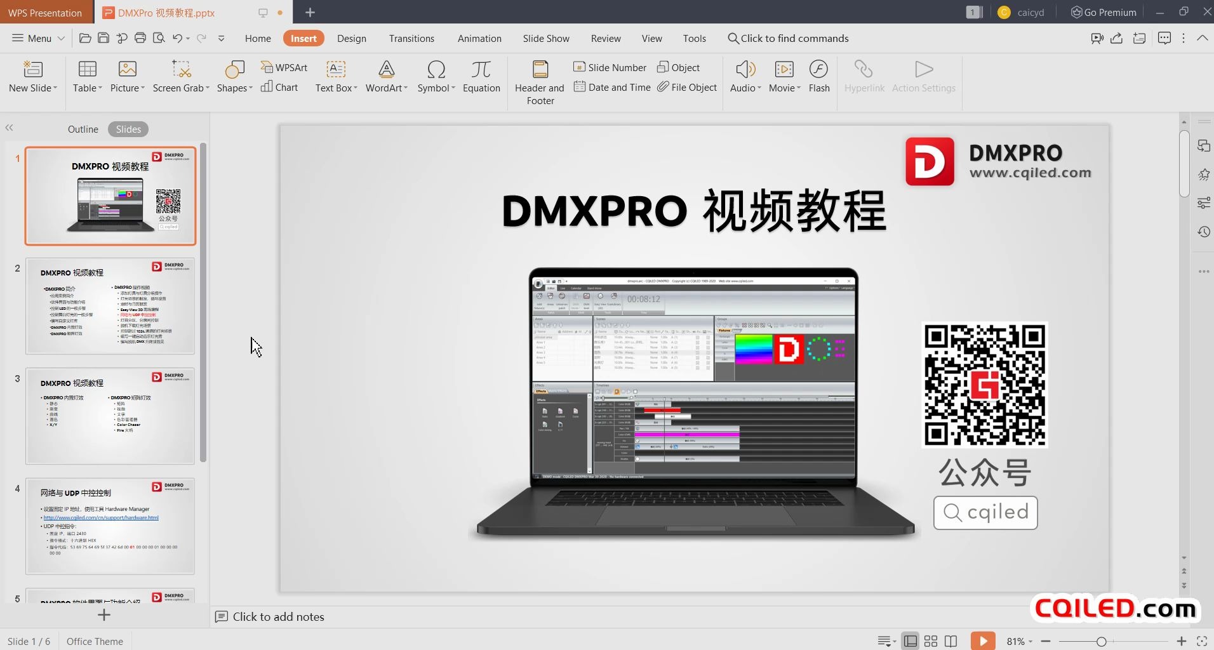Switch to the Design tab
Image resolution: width=1214 pixels, height=650 pixels.
(x=352, y=38)
